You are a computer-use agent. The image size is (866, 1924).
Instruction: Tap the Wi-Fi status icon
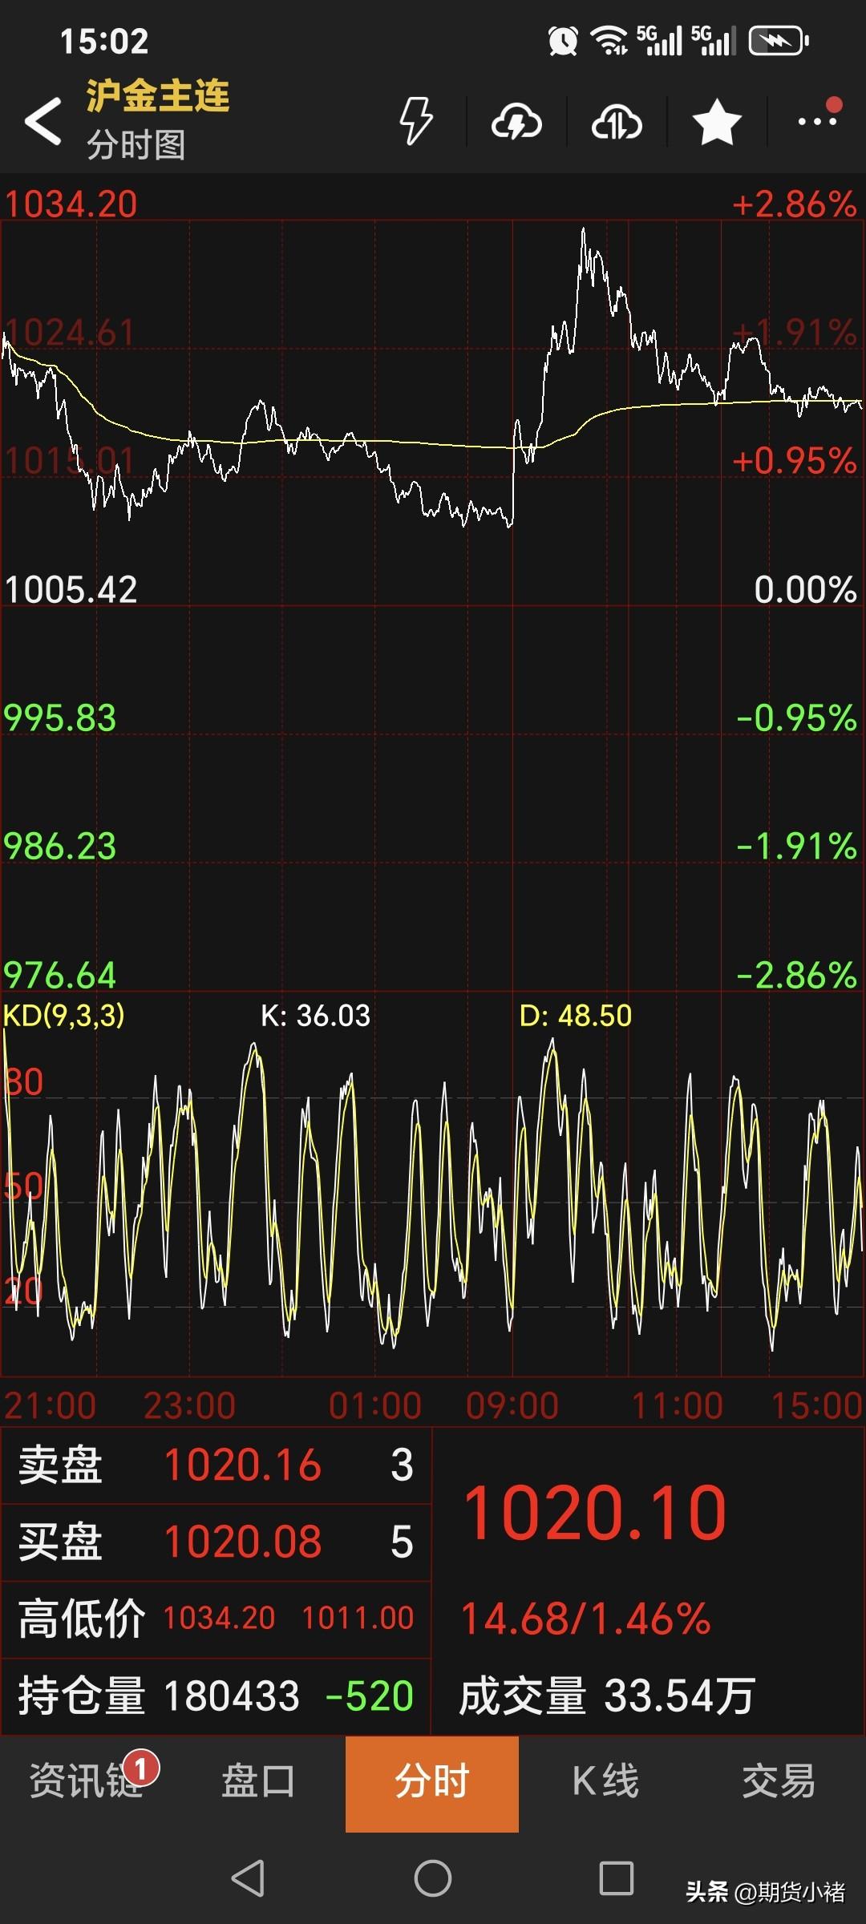609,40
